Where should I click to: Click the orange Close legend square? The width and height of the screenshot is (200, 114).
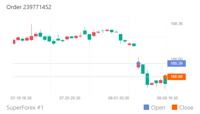(x=174, y=107)
